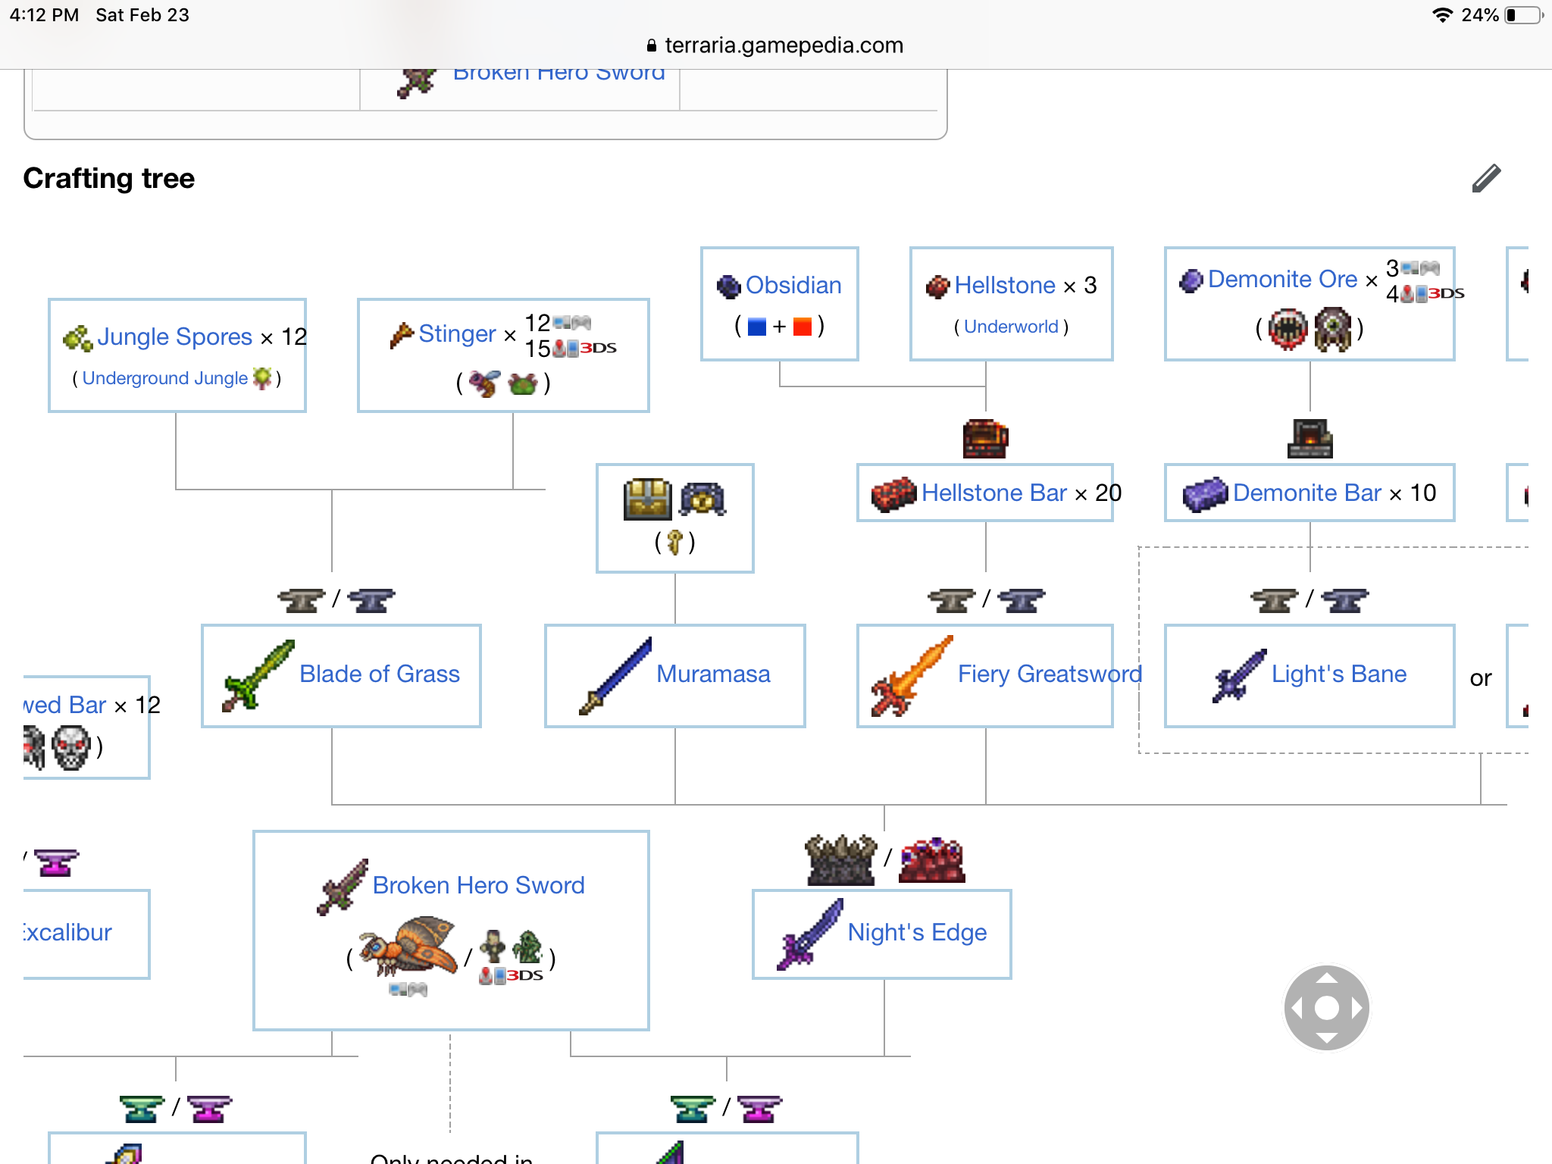Click the Eater of Worlds boss icon
Viewport: 1552px width, 1164px height.
pos(1288,329)
